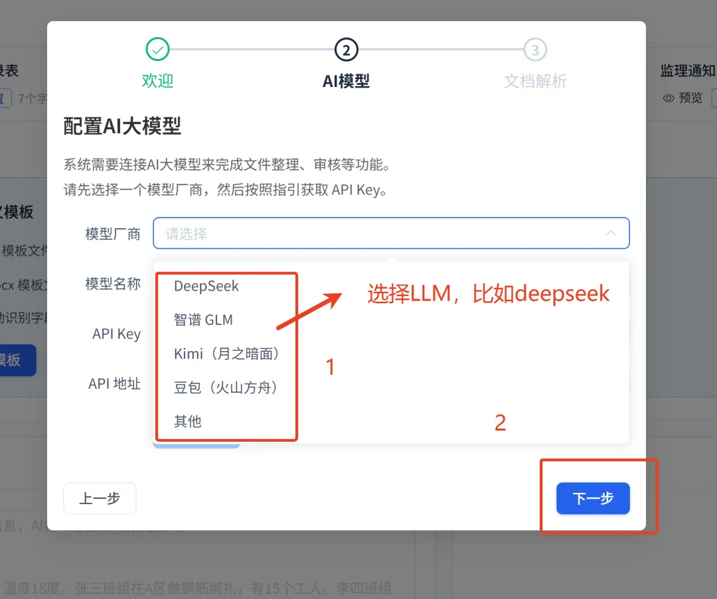Collapse dropdown using the chevron arrow
The width and height of the screenshot is (717, 599).
pos(611,233)
